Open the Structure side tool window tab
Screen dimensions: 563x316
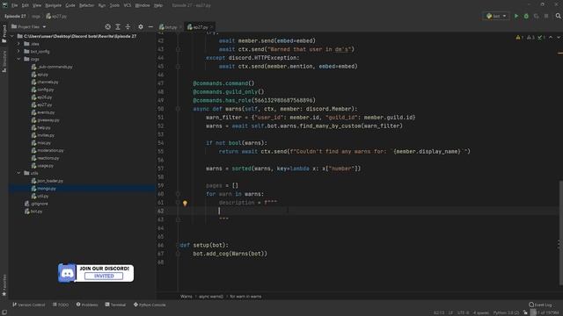click(4, 61)
